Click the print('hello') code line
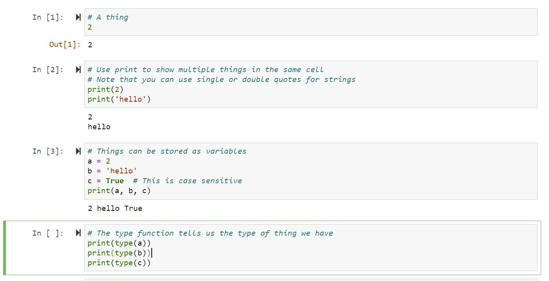The image size is (549, 281). point(119,99)
